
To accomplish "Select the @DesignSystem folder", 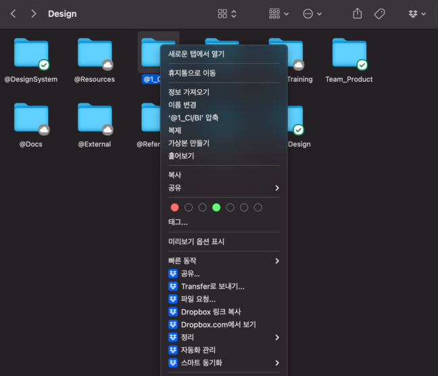I will 31,54.
